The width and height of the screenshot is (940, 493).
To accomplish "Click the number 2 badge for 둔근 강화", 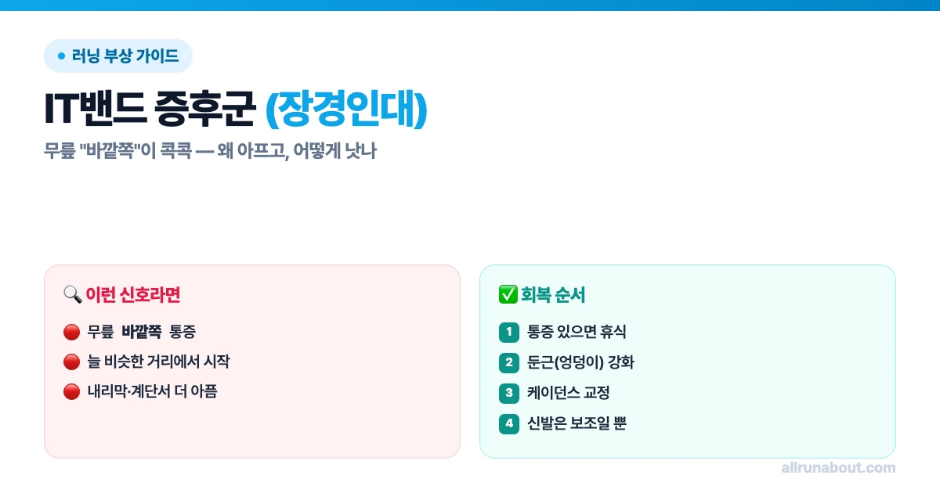I will click(x=509, y=362).
